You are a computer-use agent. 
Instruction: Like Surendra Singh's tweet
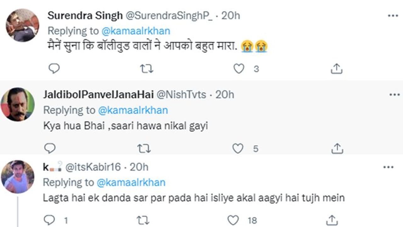[x=239, y=69]
